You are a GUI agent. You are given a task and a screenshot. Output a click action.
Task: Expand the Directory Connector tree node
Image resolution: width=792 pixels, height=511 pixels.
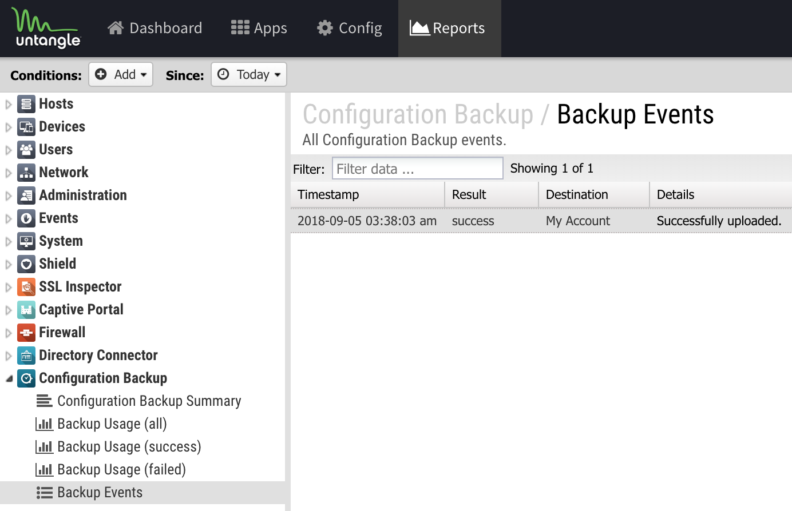9,356
